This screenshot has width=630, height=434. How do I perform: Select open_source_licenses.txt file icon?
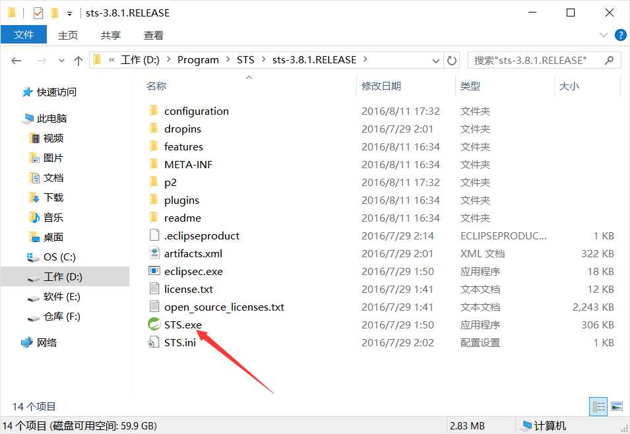coord(154,307)
